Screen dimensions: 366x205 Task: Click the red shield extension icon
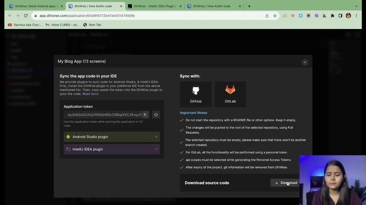point(293,16)
